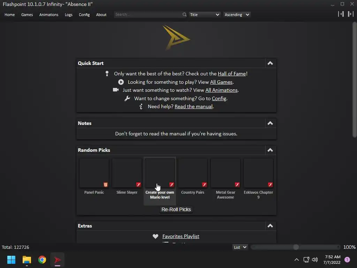Toggle the right sidebar icon
This screenshot has width=357, height=268.
point(351,14)
